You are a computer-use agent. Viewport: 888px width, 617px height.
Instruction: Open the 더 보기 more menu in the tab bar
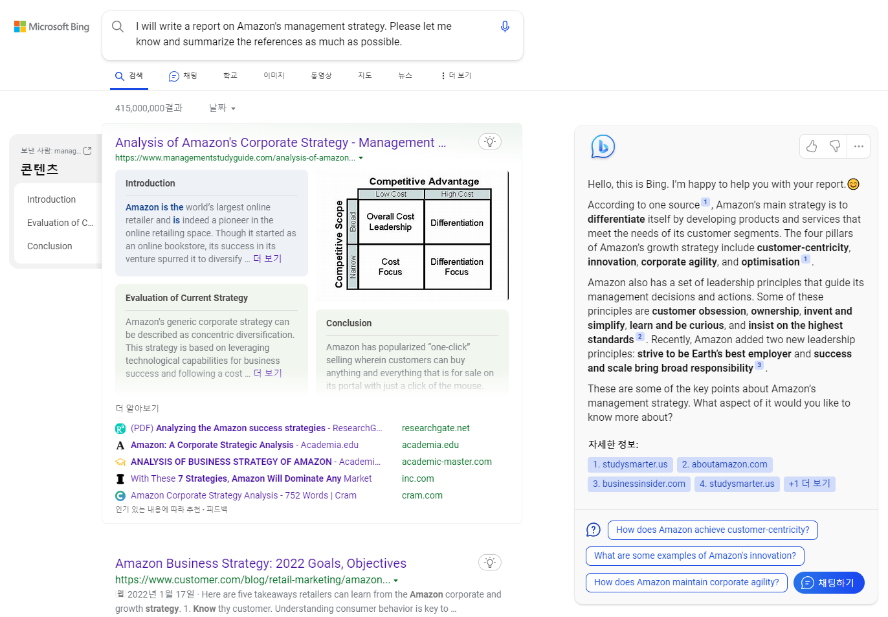pyautogui.click(x=456, y=76)
